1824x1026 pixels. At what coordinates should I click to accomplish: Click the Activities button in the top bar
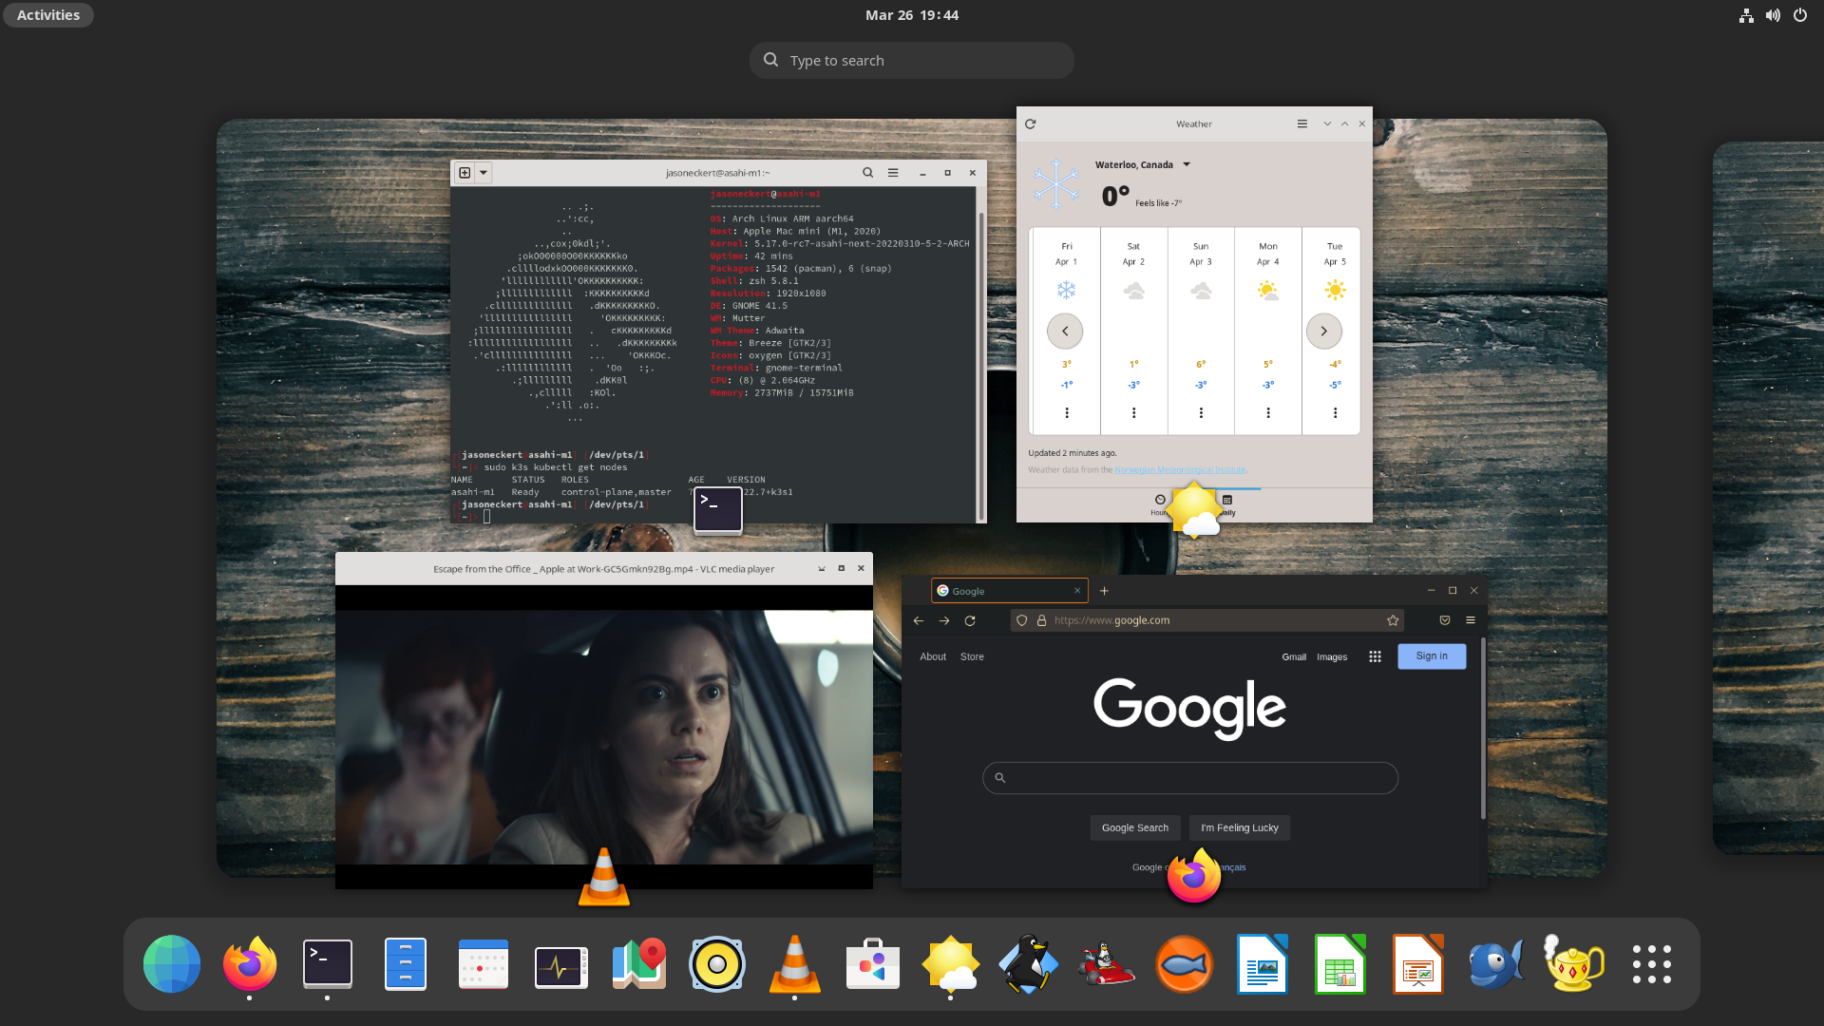(48, 15)
